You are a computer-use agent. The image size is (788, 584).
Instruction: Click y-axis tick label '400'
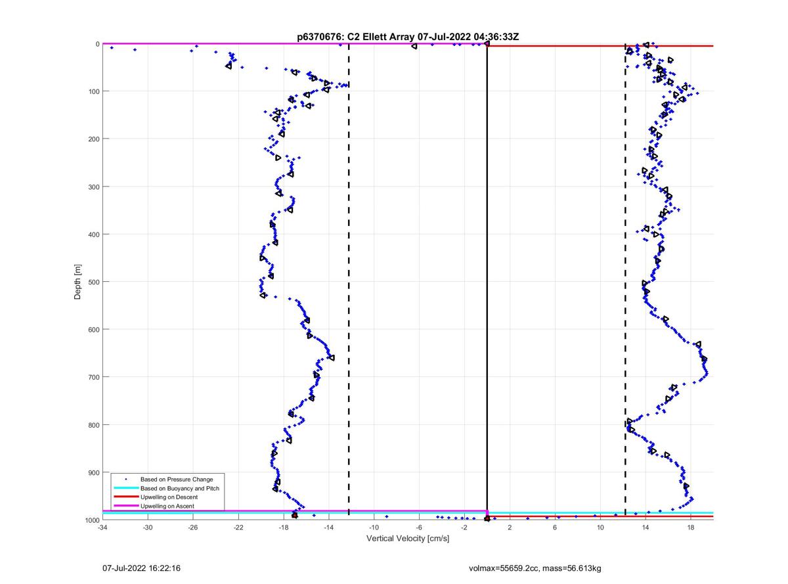coord(93,234)
